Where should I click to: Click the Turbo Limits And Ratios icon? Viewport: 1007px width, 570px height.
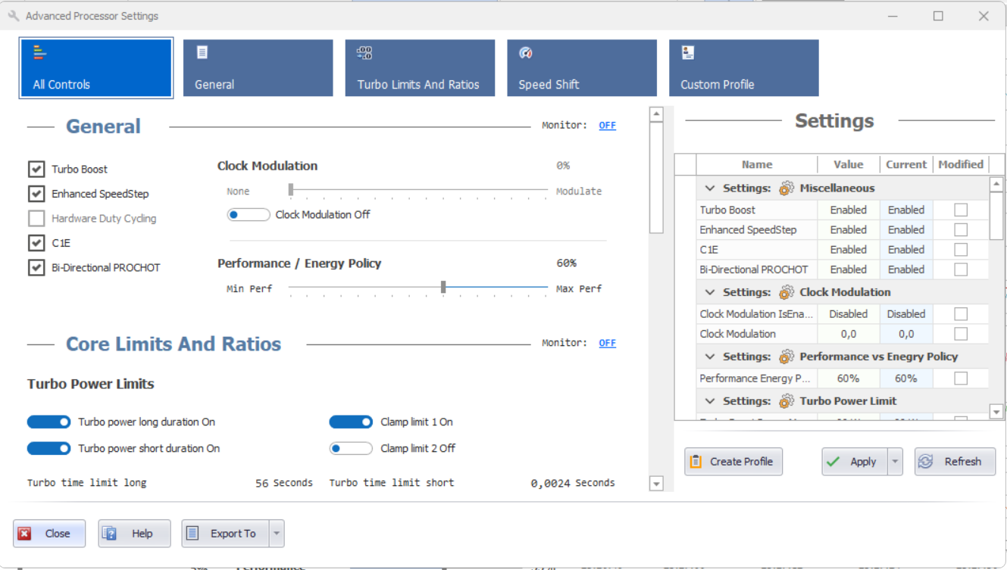pos(364,52)
